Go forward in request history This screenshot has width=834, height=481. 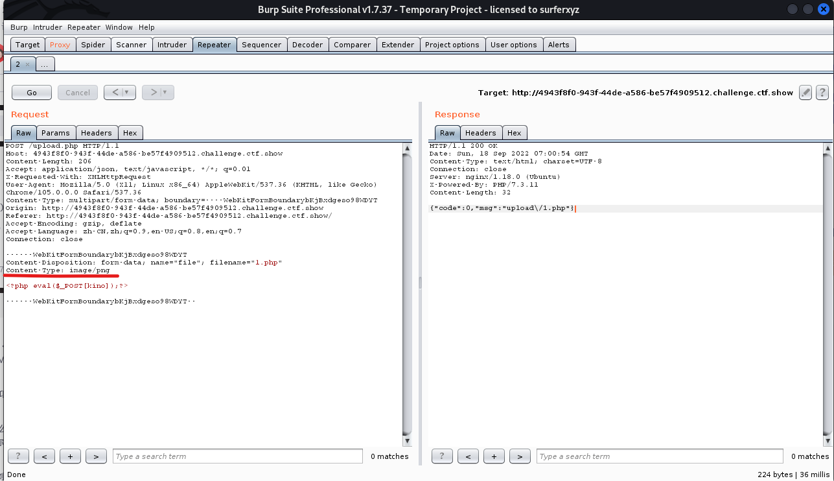[153, 92]
